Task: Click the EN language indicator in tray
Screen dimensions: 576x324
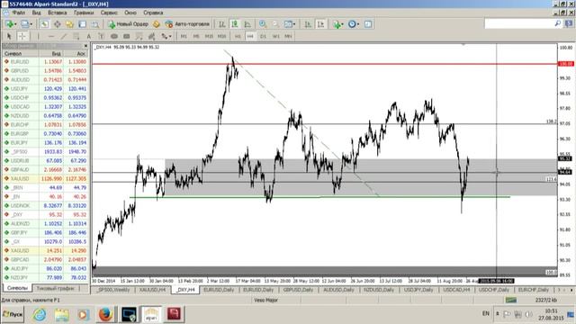Action: coord(486,313)
